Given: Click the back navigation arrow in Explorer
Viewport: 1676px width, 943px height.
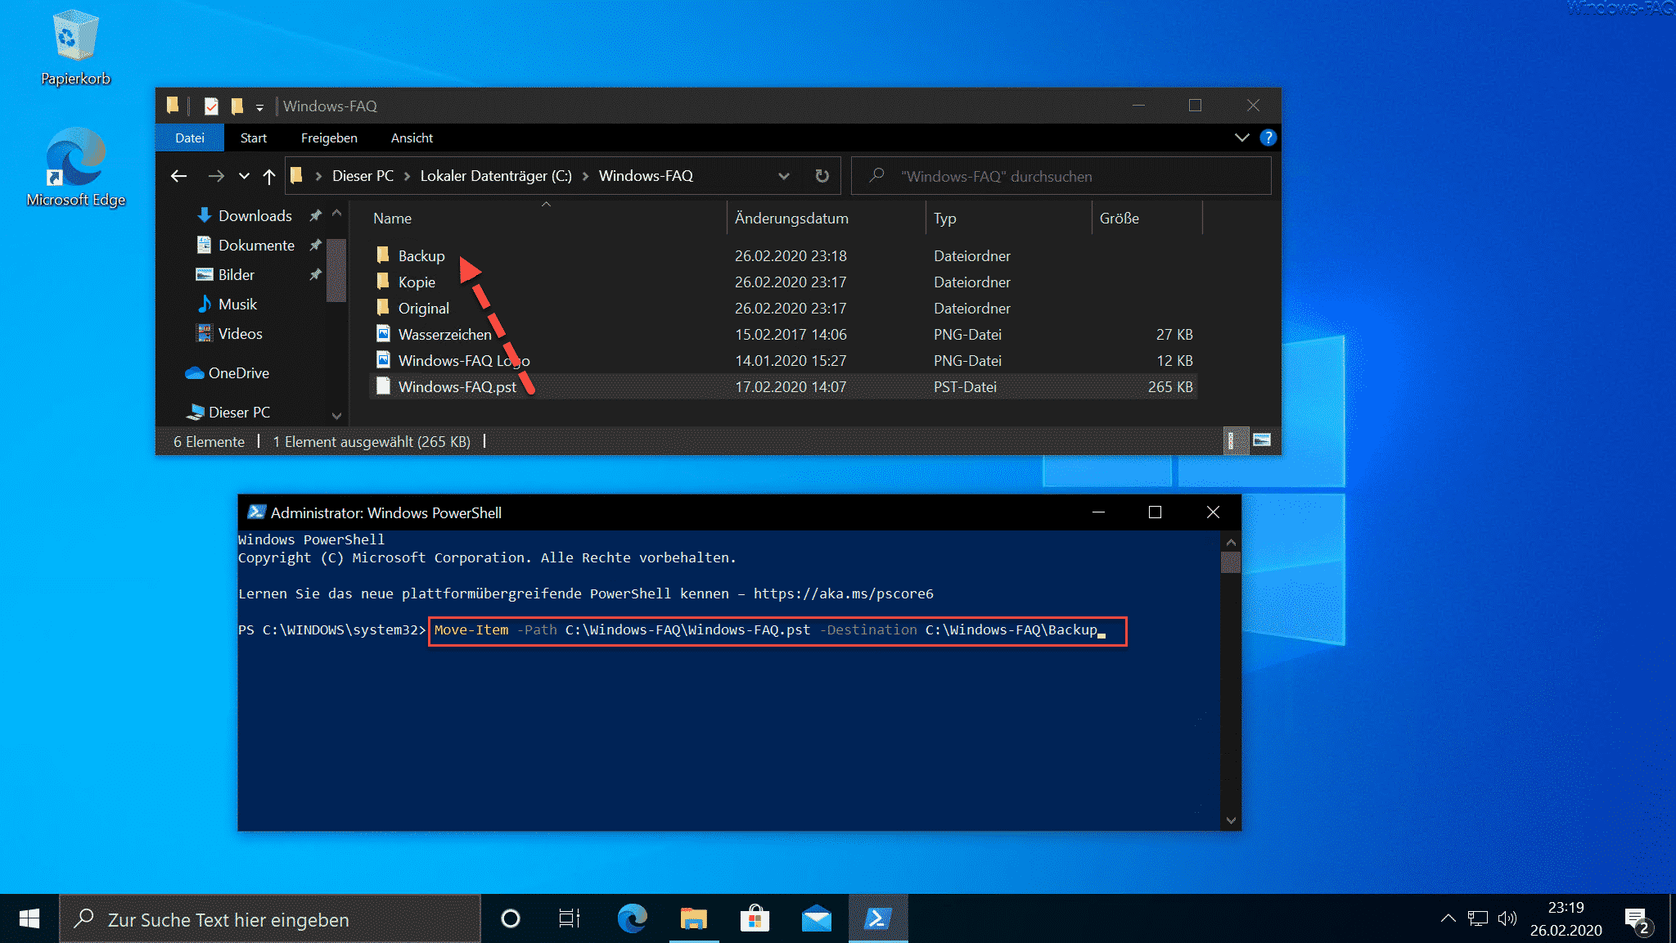Looking at the screenshot, I should coord(179,176).
